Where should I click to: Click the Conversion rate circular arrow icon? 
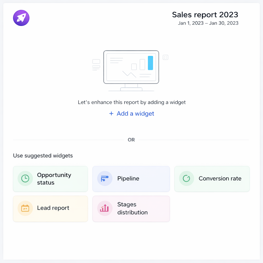tap(186, 179)
